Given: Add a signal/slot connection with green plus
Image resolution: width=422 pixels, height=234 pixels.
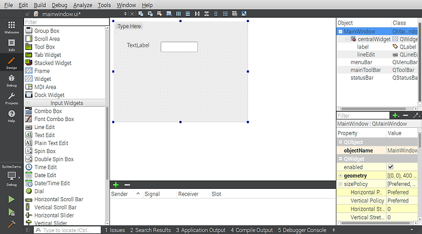Looking at the screenshot, I should pyautogui.click(x=115, y=185).
